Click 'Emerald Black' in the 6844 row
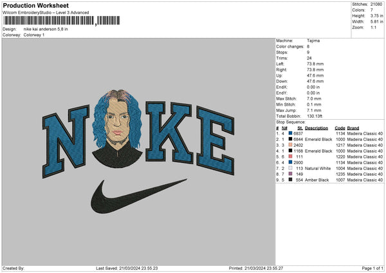The width and height of the screenshot is (386, 273). [x=318, y=140]
